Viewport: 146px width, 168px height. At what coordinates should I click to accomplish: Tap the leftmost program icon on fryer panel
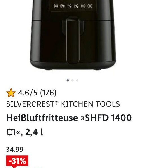[56, 6]
